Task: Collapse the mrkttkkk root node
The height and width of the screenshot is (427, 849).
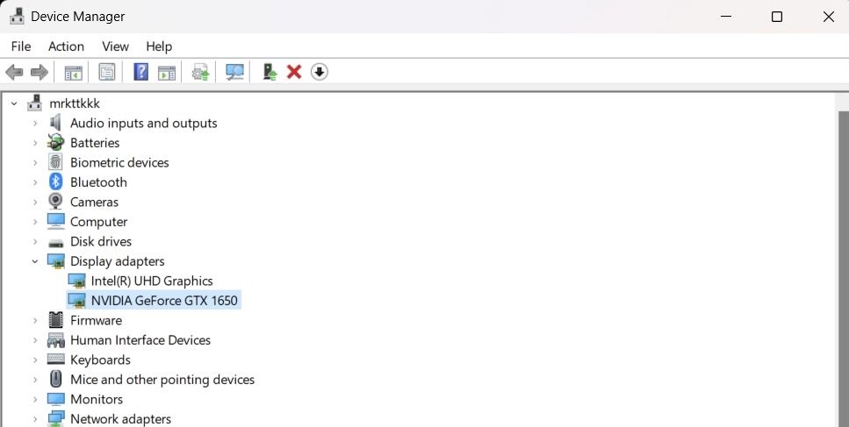Action: tap(14, 103)
